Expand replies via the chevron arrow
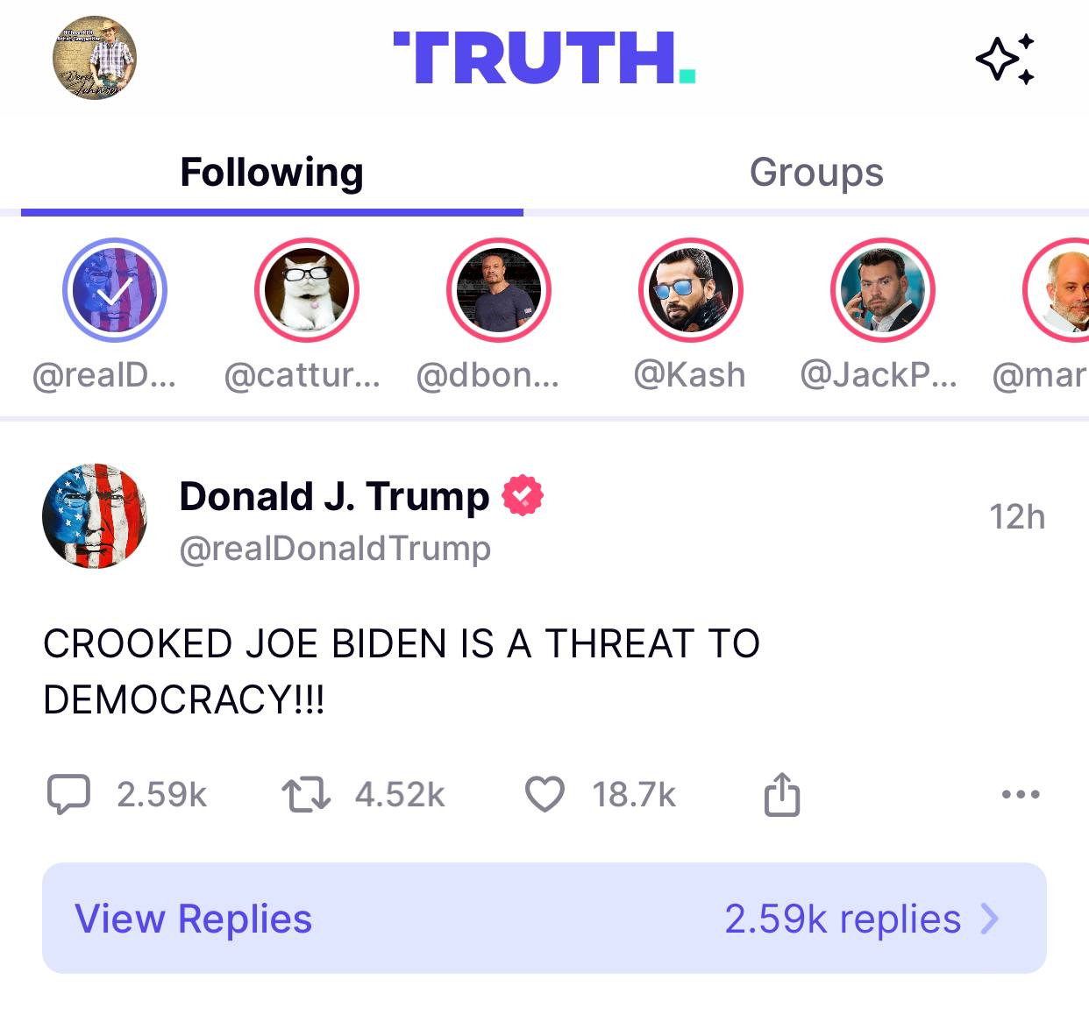Screen dimensions: 1089x1022 tap(990, 919)
